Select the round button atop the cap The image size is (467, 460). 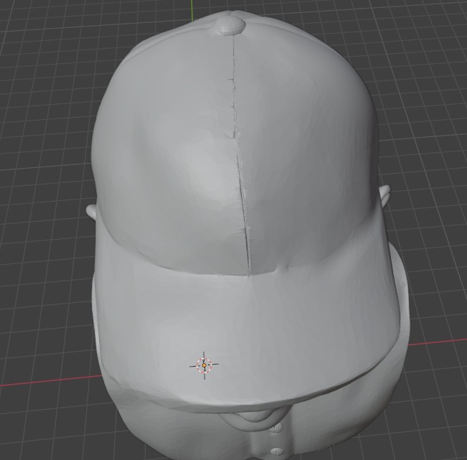(x=232, y=25)
